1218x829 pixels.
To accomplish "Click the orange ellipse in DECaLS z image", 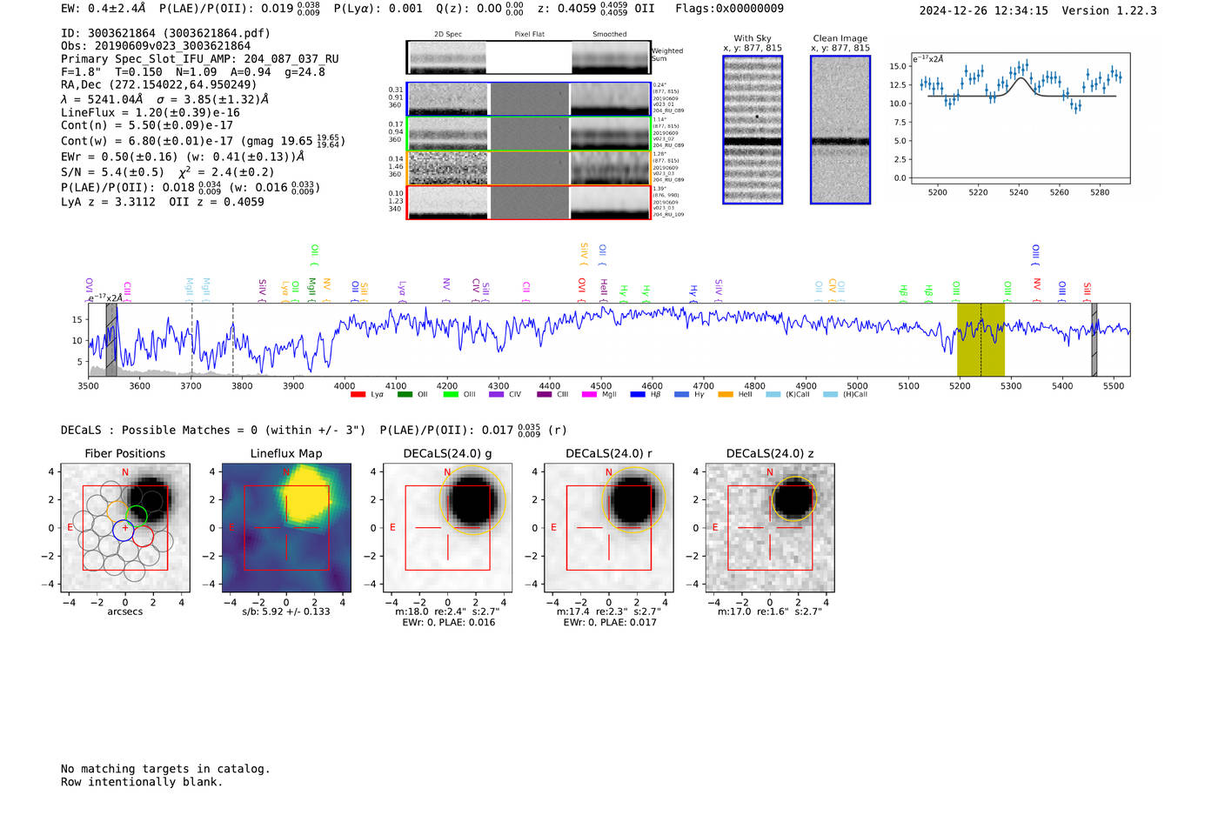I will [794, 499].
